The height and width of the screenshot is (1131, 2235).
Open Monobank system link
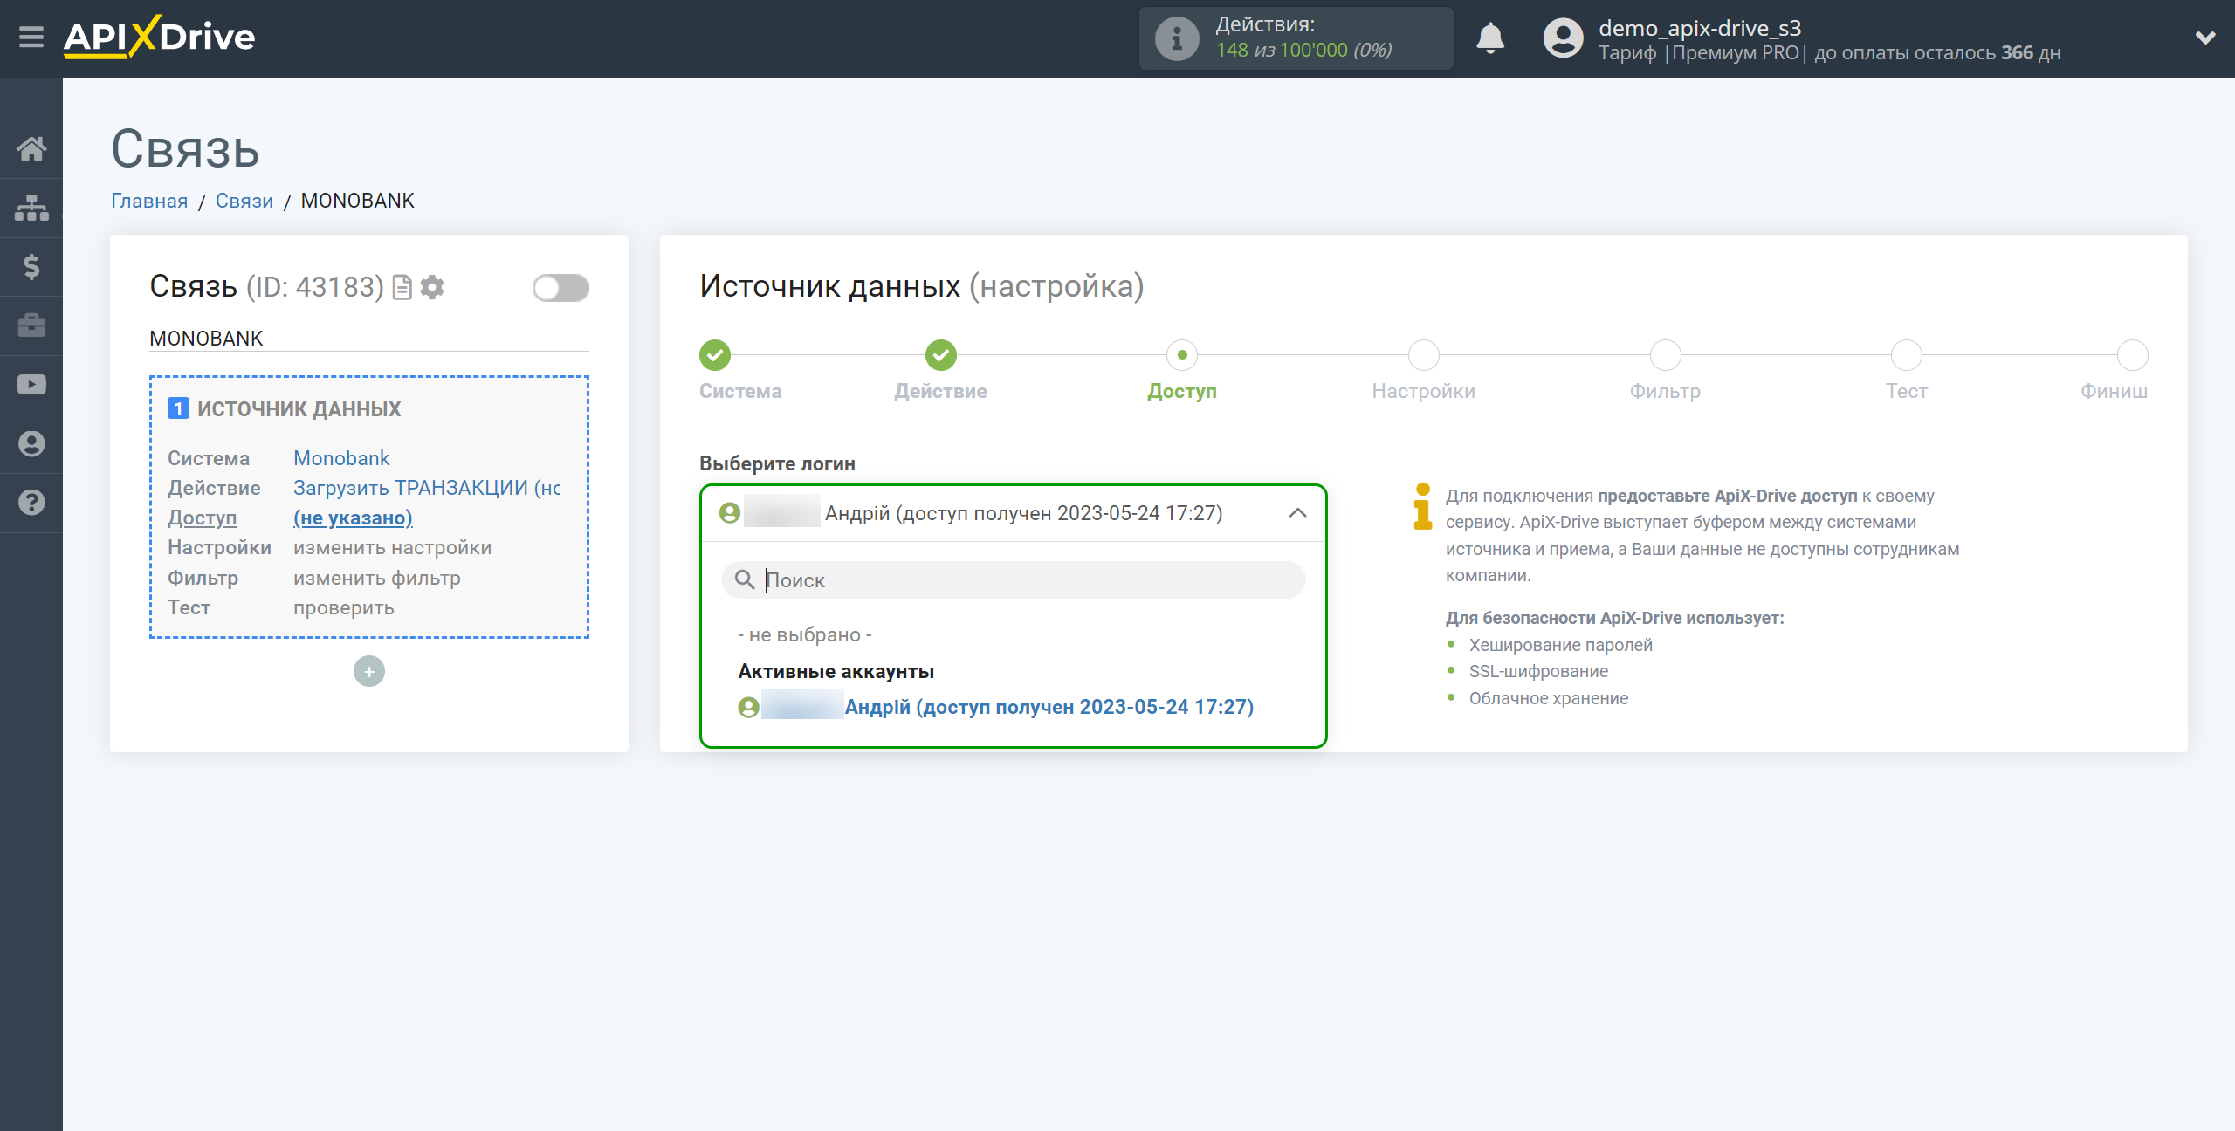point(341,458)
